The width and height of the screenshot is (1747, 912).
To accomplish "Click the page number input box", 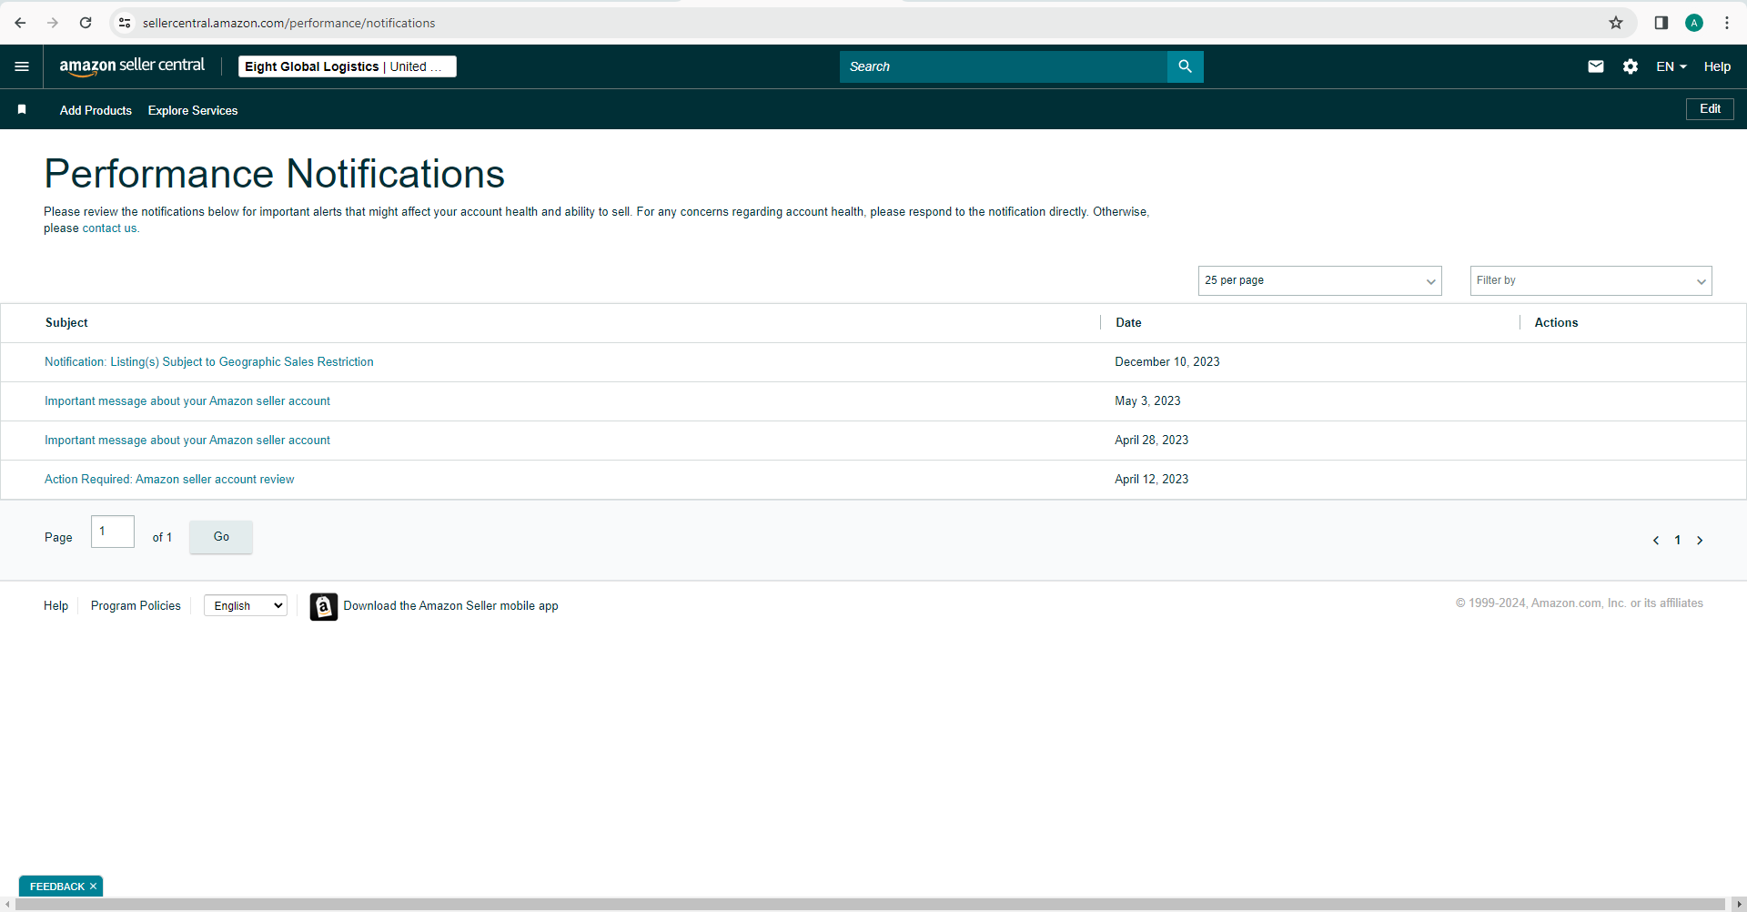I will click(x=113, y=532).
